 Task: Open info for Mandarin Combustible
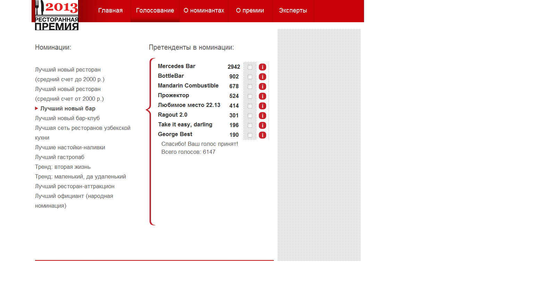pos(262,86)
